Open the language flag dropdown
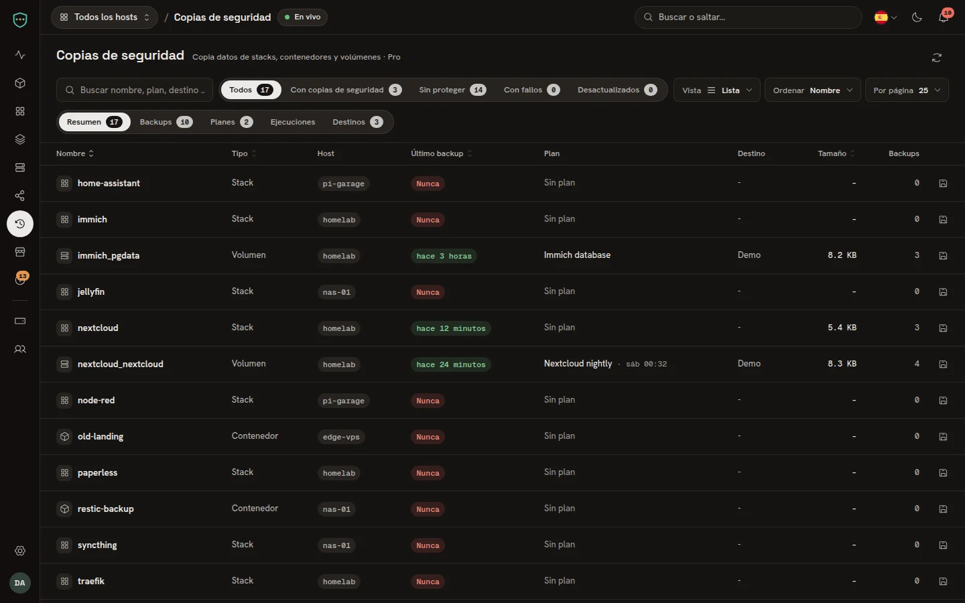This screenshot has height=603, width=965. pos(885,17)
